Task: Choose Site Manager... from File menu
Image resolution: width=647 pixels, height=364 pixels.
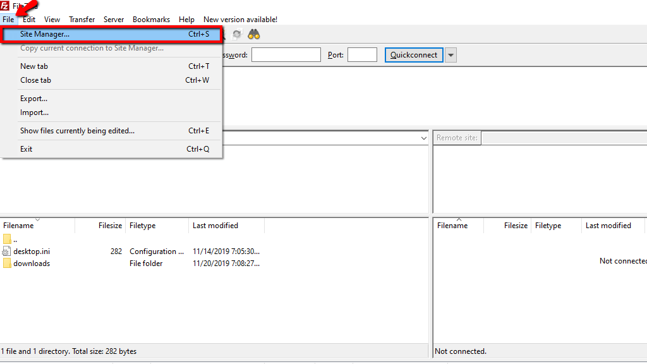Action: tap(112, 34)
